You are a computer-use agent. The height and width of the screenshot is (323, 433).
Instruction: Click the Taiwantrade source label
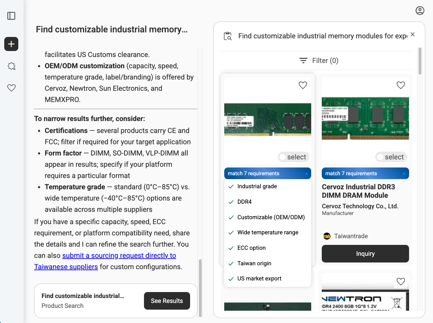pyautogui.click(x=351, y=236)
